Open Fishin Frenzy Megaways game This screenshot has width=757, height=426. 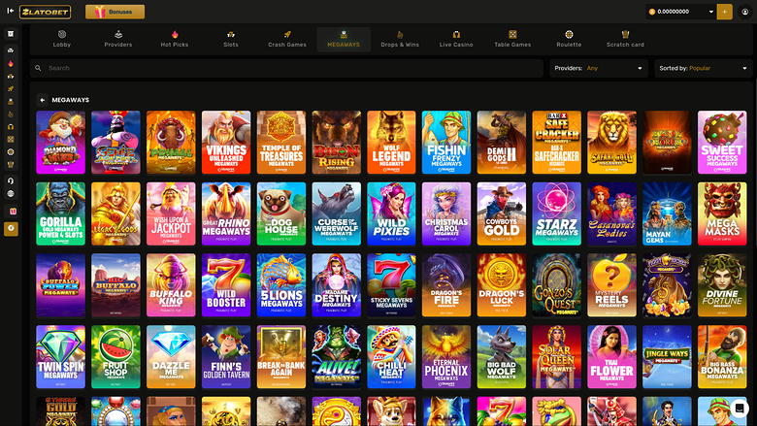point(446,143)
